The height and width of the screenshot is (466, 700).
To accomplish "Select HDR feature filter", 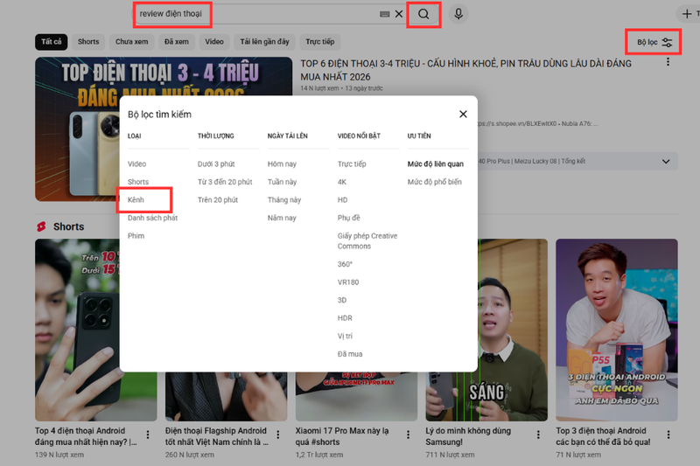I will point(345,318).
